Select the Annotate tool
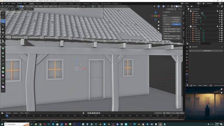224x126 pixels. pyautogui.click(x=3, y=37)
